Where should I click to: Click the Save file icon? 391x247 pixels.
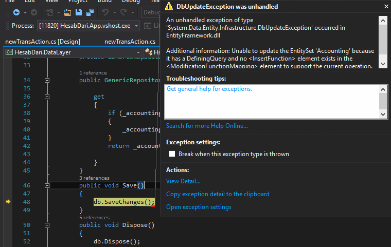[79, 12]
